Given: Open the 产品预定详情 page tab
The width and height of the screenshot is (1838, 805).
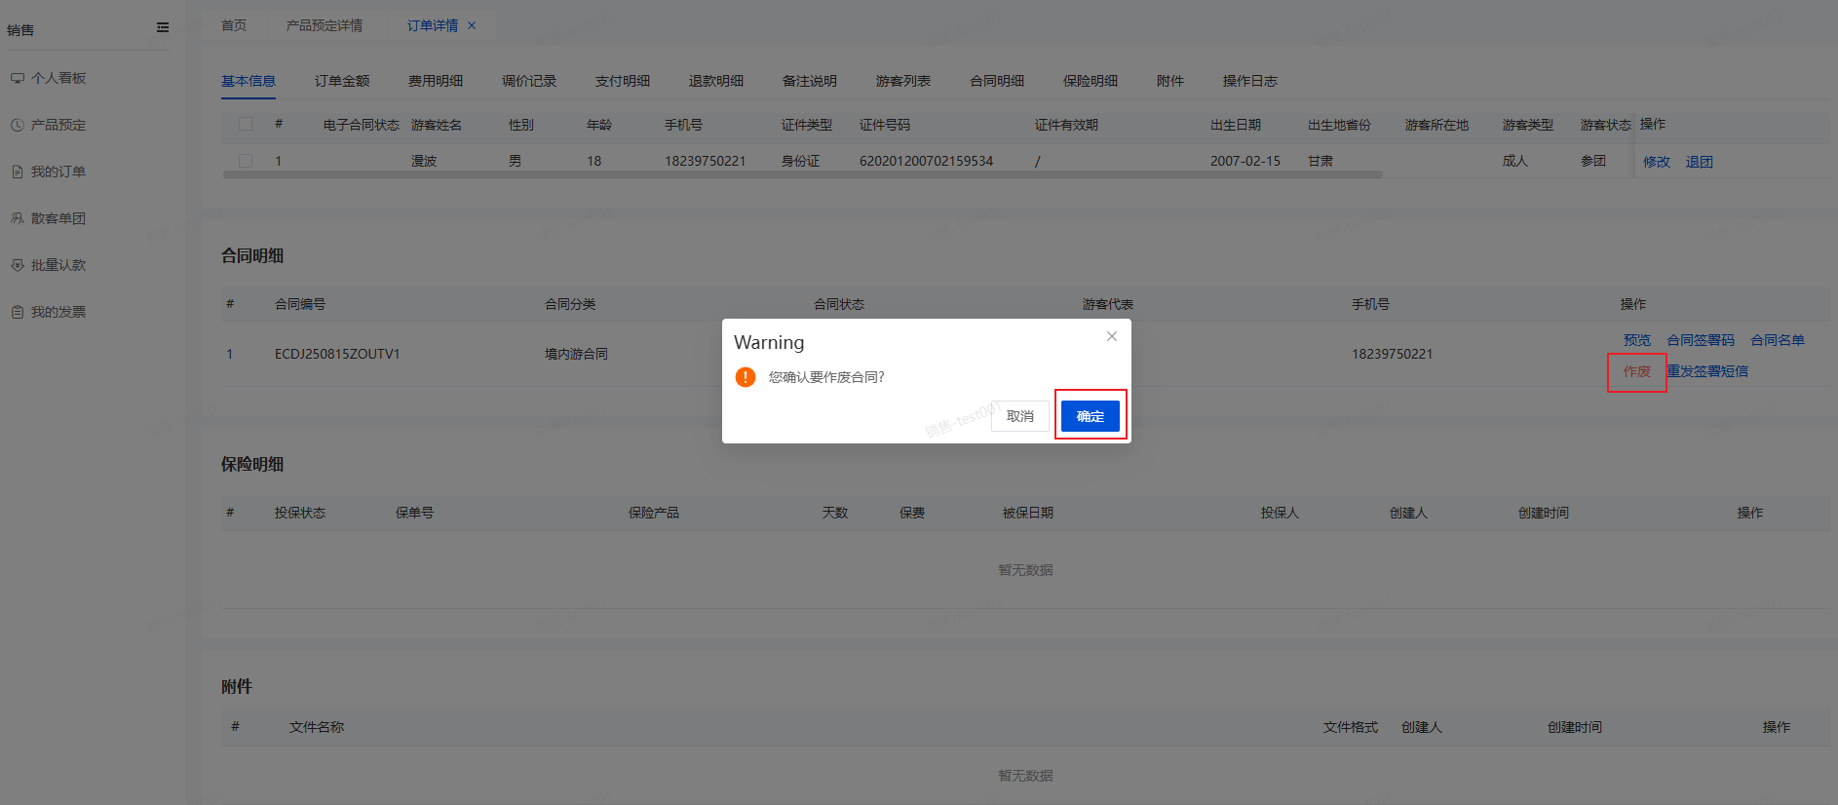Looking at the screenshot, I should point(324,25).
